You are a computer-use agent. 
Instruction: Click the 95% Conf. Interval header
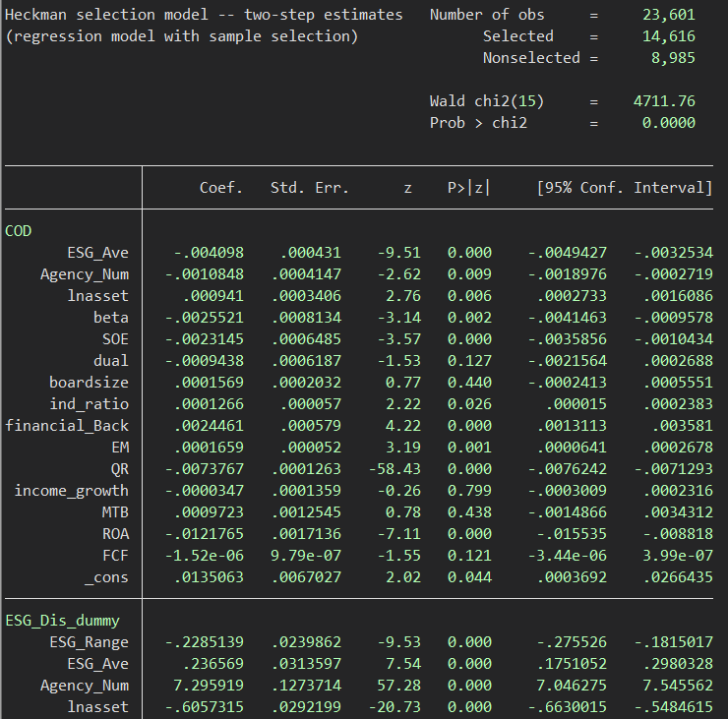pos(625,188)
